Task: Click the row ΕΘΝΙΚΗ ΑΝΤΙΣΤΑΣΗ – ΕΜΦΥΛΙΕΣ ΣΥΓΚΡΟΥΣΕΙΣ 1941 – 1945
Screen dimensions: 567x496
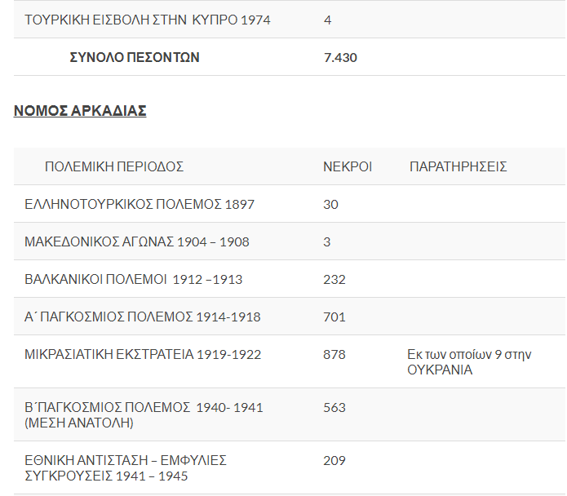Action: (x=290, y=467)
